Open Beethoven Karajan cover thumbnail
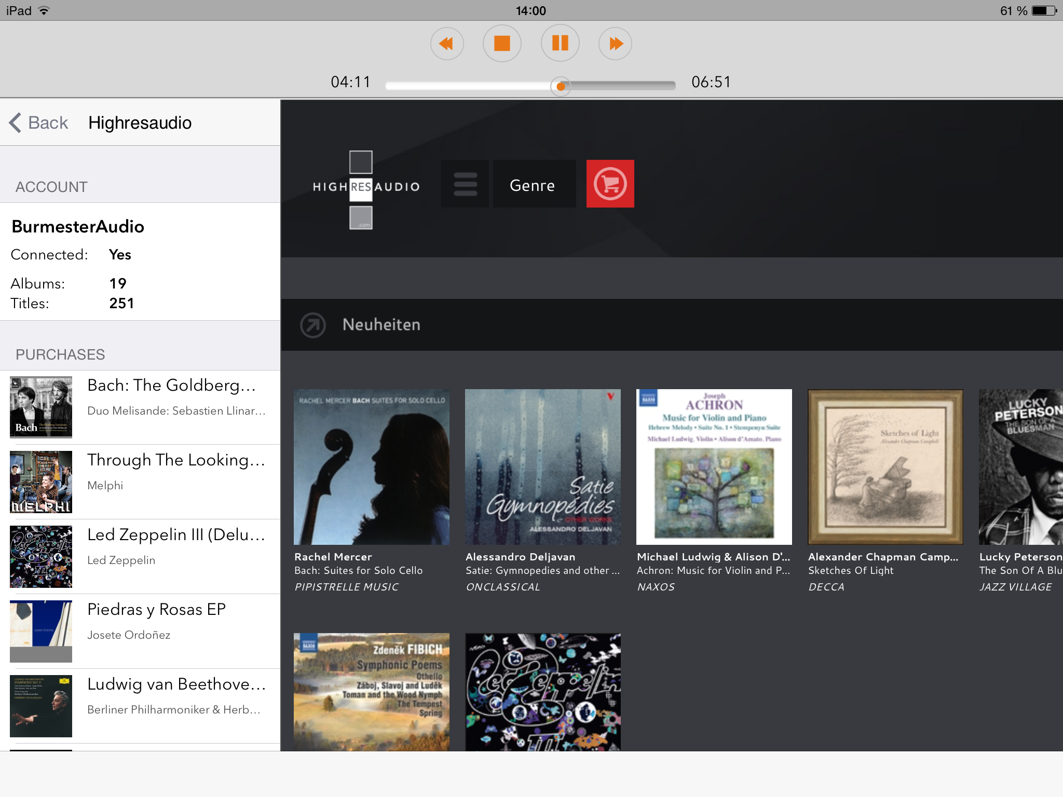The image size is (1063, 797). [41, 706]
